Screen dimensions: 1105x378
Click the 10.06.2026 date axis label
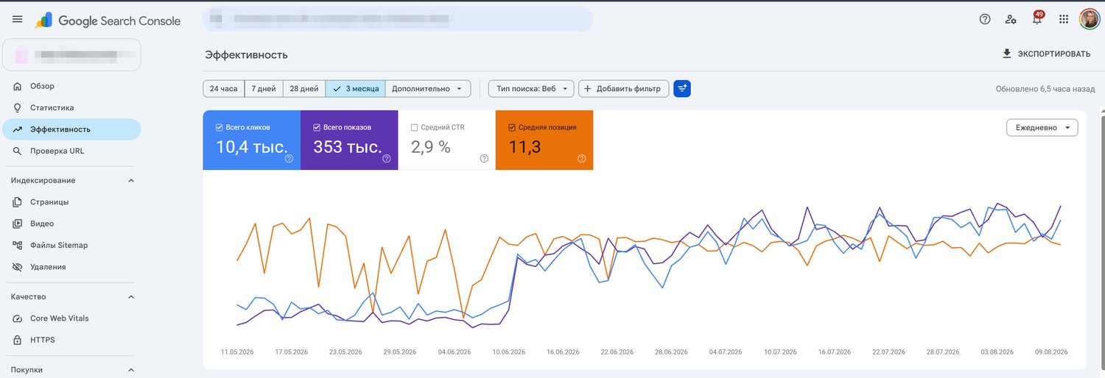pyautogui.click(x=508, y=352)
